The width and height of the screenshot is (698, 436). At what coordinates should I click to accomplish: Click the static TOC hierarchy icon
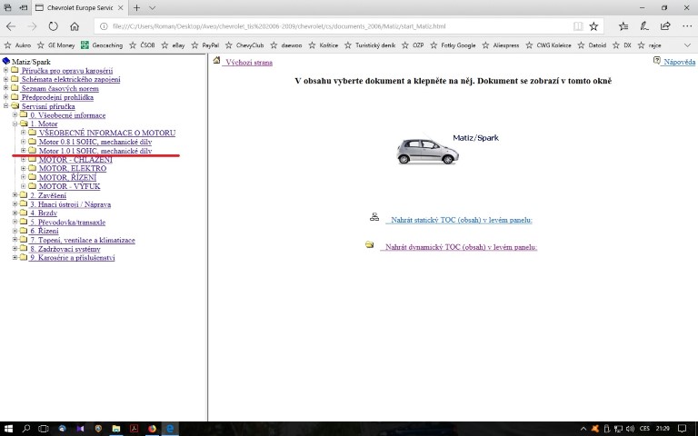pos(374,218)
